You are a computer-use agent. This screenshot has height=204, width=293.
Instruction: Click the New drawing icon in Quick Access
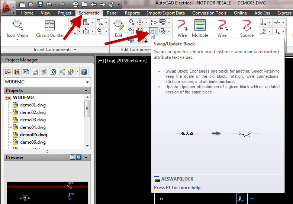click(x=22, y=4)
